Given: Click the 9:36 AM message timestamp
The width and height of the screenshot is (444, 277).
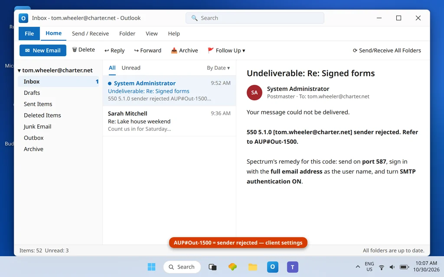Looking at the screenshot, I should click(x=221, y=113).
